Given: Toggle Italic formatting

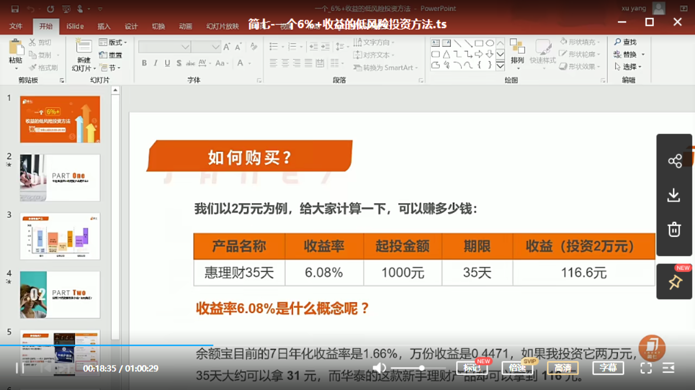Looking at the screenshot, I should (156, 63).
